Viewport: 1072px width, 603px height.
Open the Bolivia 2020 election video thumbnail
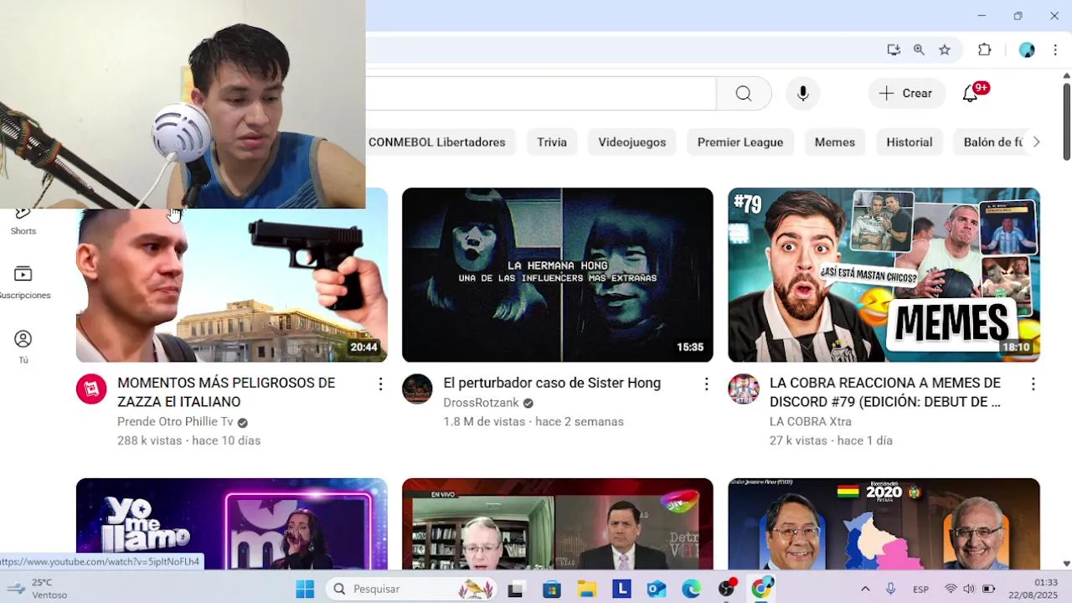[884, 524]
